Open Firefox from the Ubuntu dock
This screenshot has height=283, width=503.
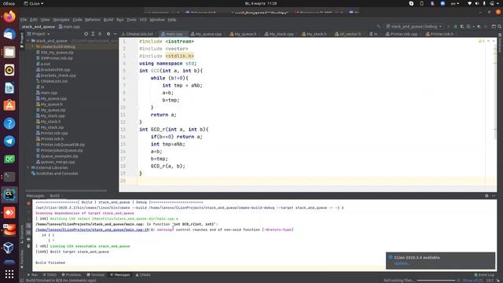click(9, 17)
